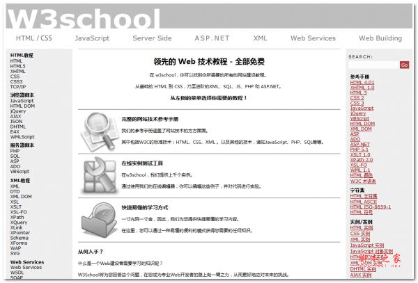Open the HTML / CSS navigation tab
Screen dimensions: 418x283
point(34,38)
